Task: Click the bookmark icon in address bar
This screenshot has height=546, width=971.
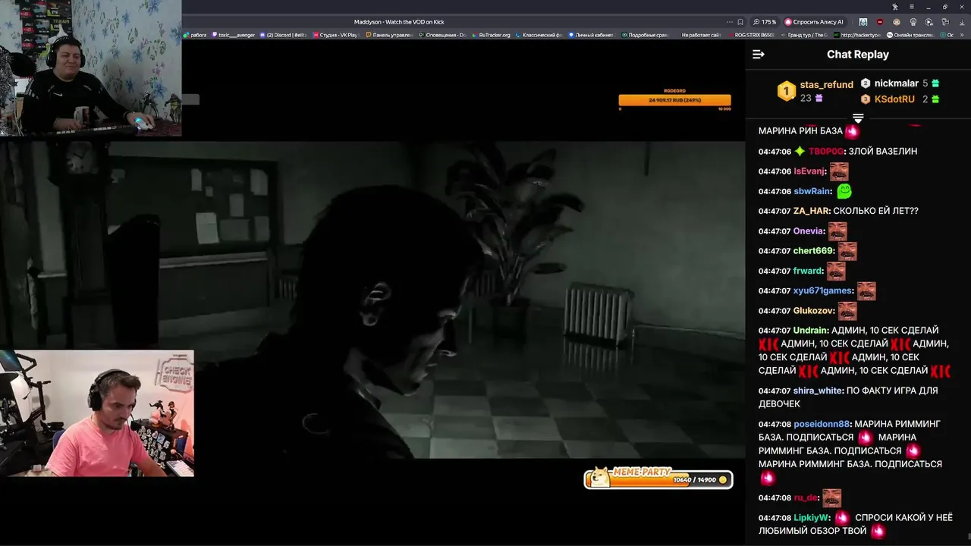Action: point(740,22)
